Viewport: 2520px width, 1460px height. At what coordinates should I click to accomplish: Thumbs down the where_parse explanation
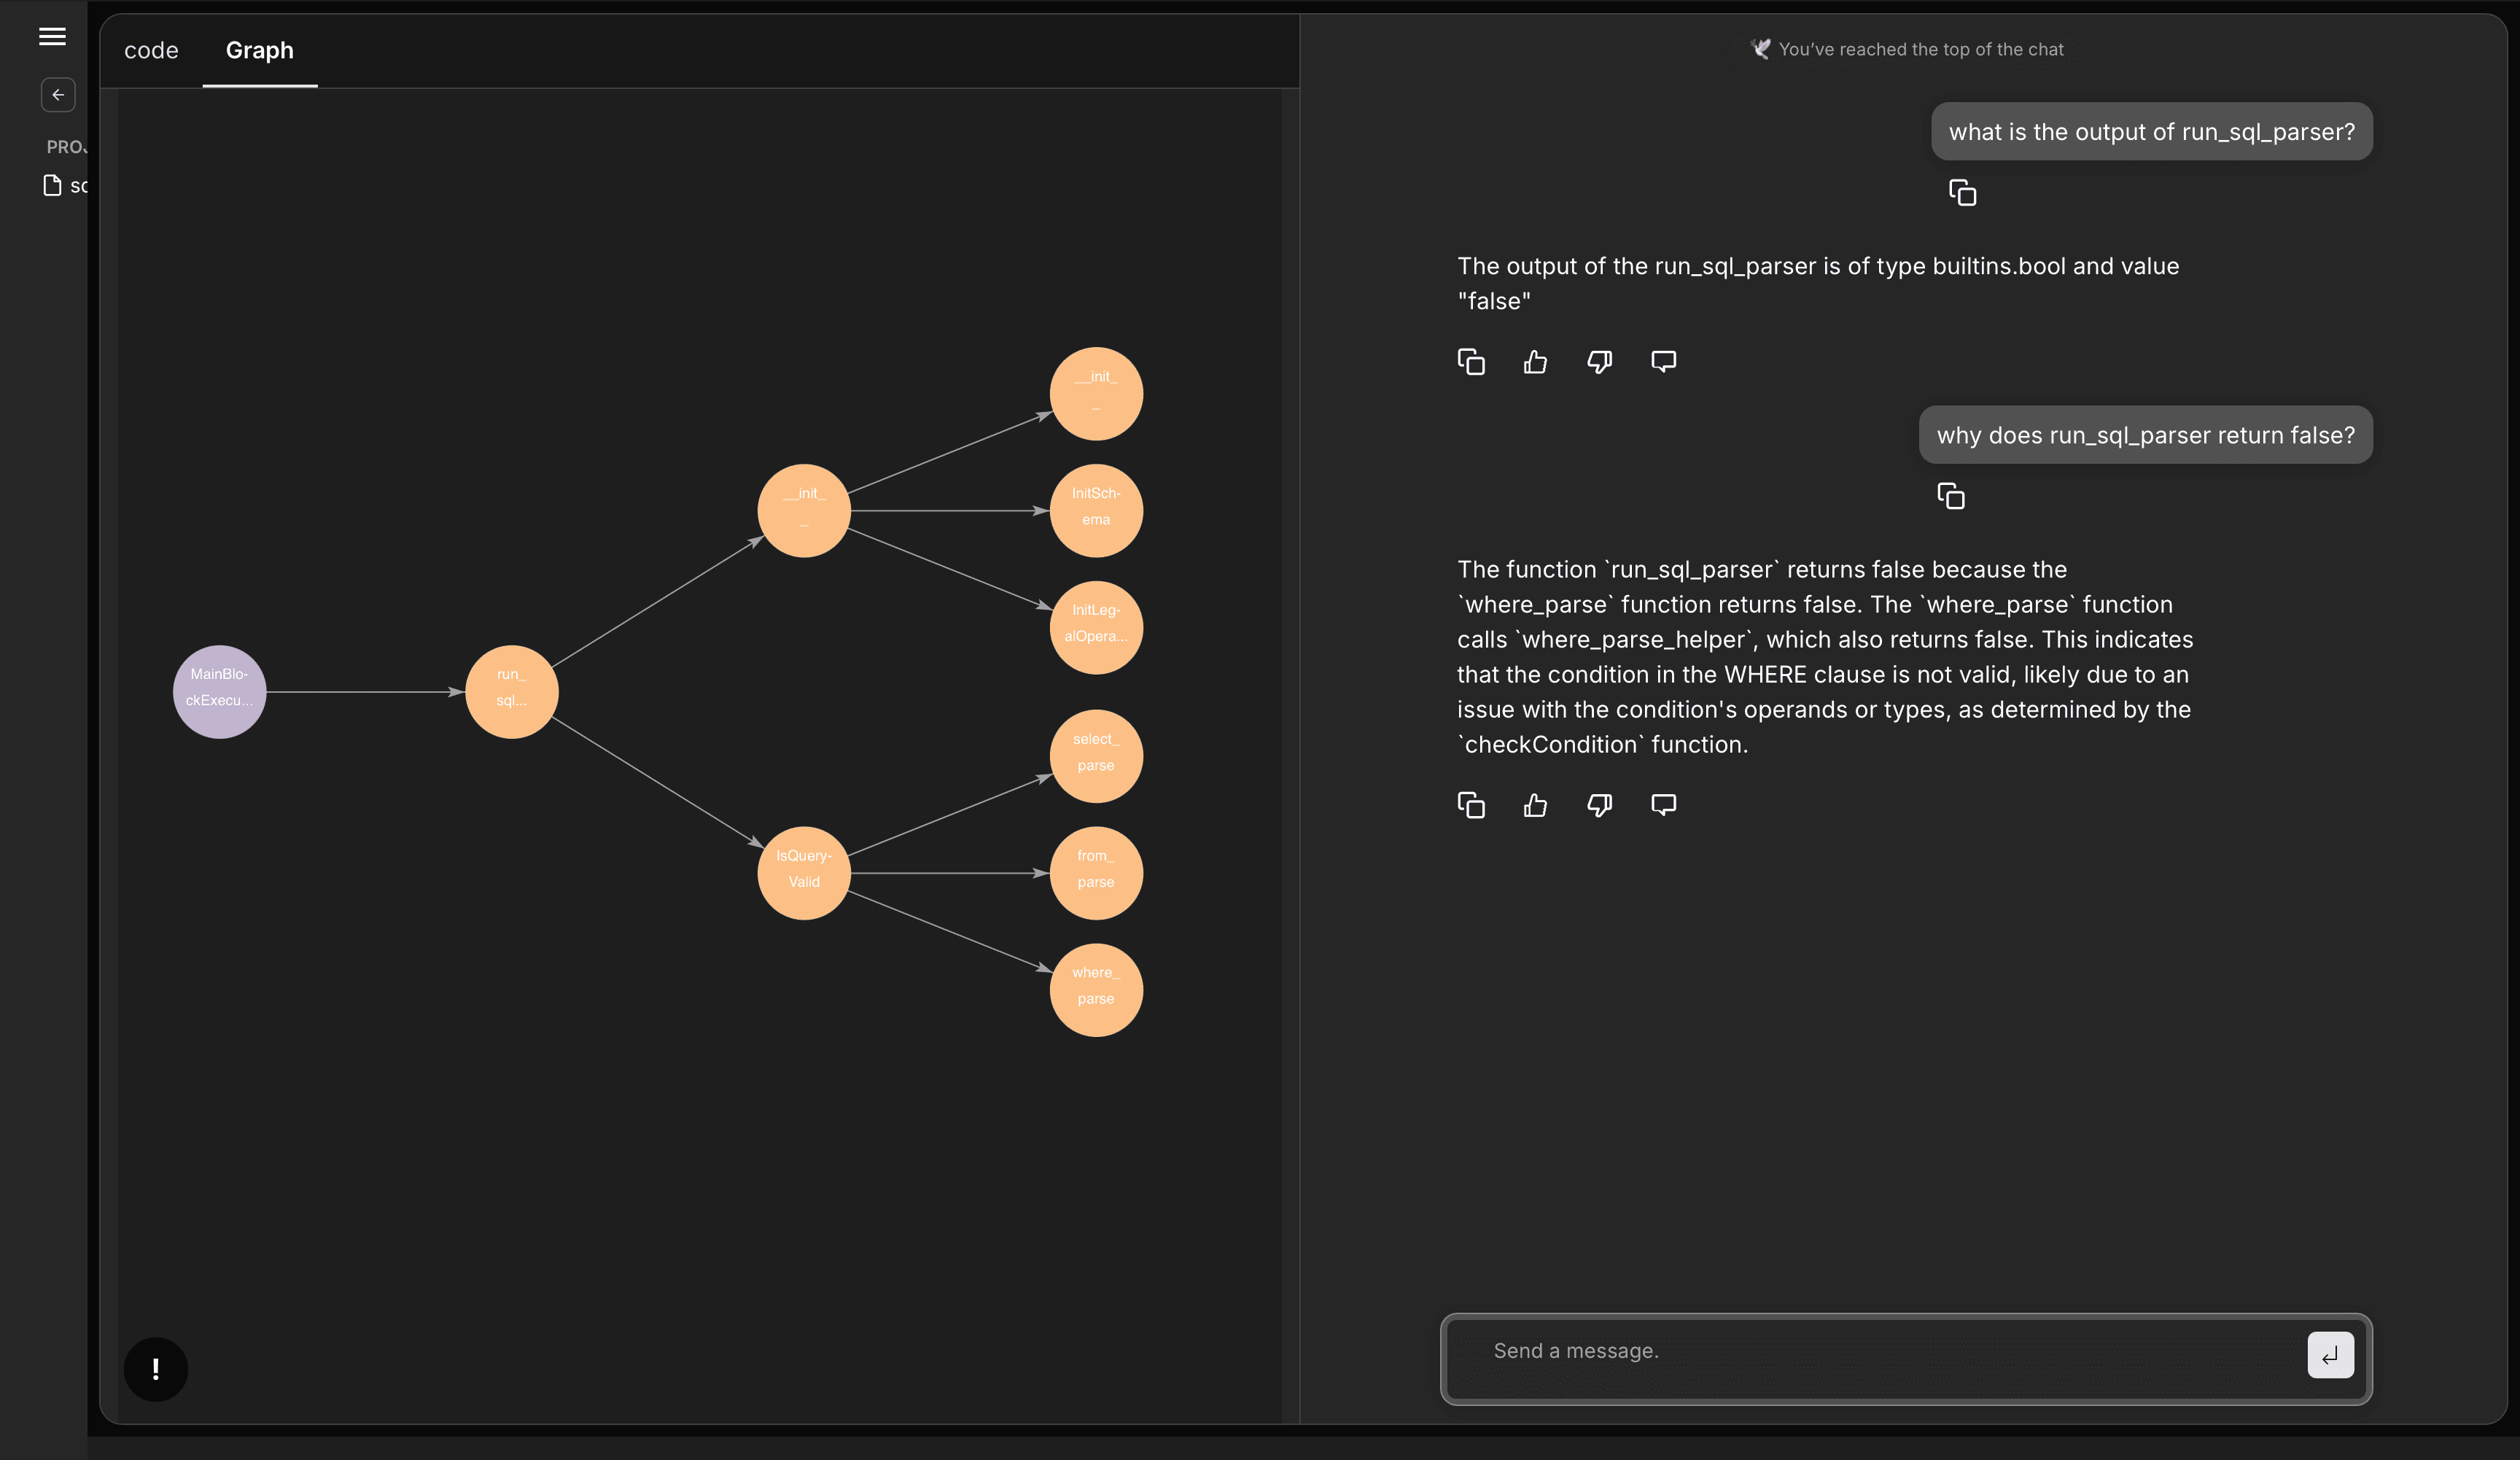[x=1599, y=805]
